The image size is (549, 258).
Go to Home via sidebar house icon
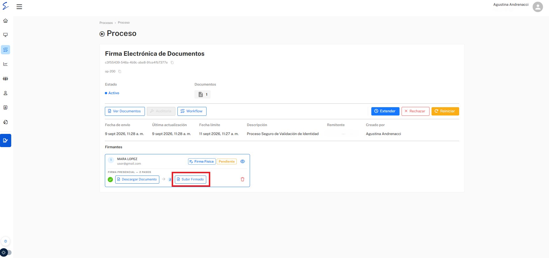[x=5, y=21]
